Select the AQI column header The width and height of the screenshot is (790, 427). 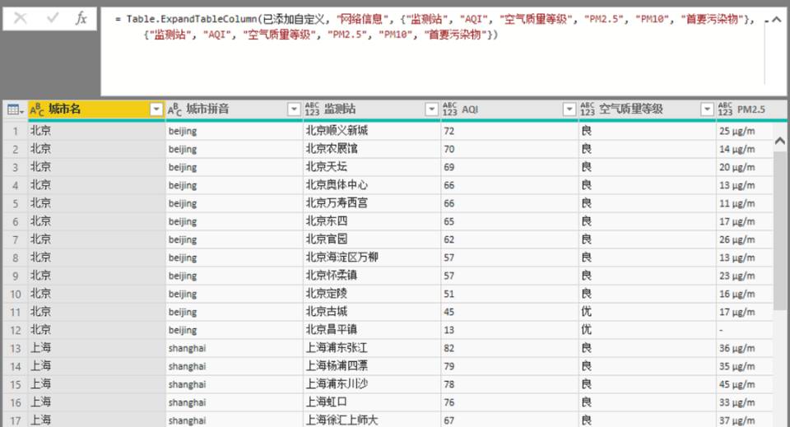tap(510, 109)
